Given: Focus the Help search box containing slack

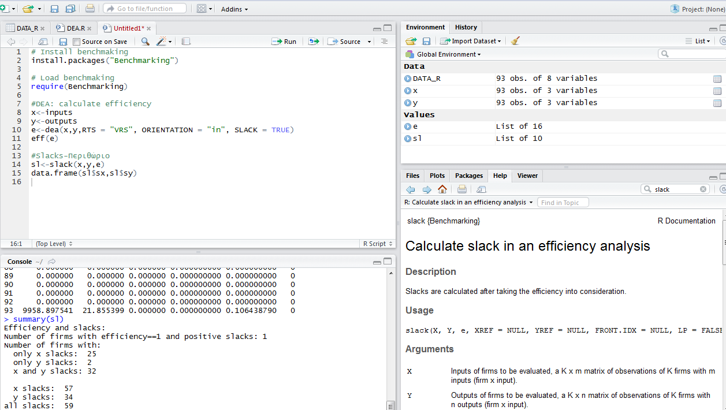Looking at the screenshot, I should 675,189.
